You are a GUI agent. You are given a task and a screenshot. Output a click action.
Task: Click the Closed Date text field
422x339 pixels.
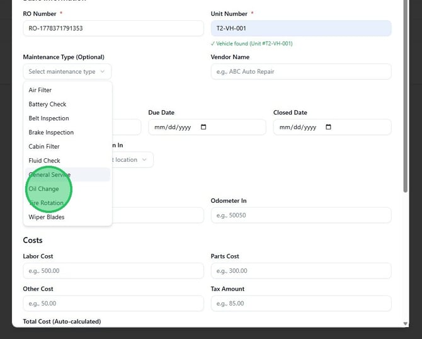[x=332, y=127]
